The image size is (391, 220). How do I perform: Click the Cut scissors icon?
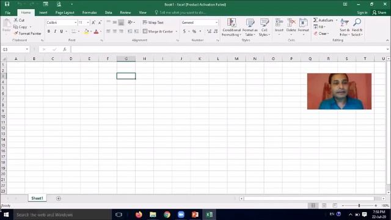(x=16, y=20)
